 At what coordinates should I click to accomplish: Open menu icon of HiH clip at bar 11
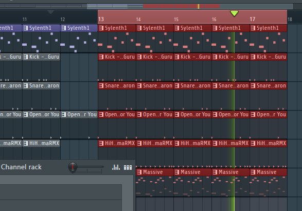[x=25, y=143]
